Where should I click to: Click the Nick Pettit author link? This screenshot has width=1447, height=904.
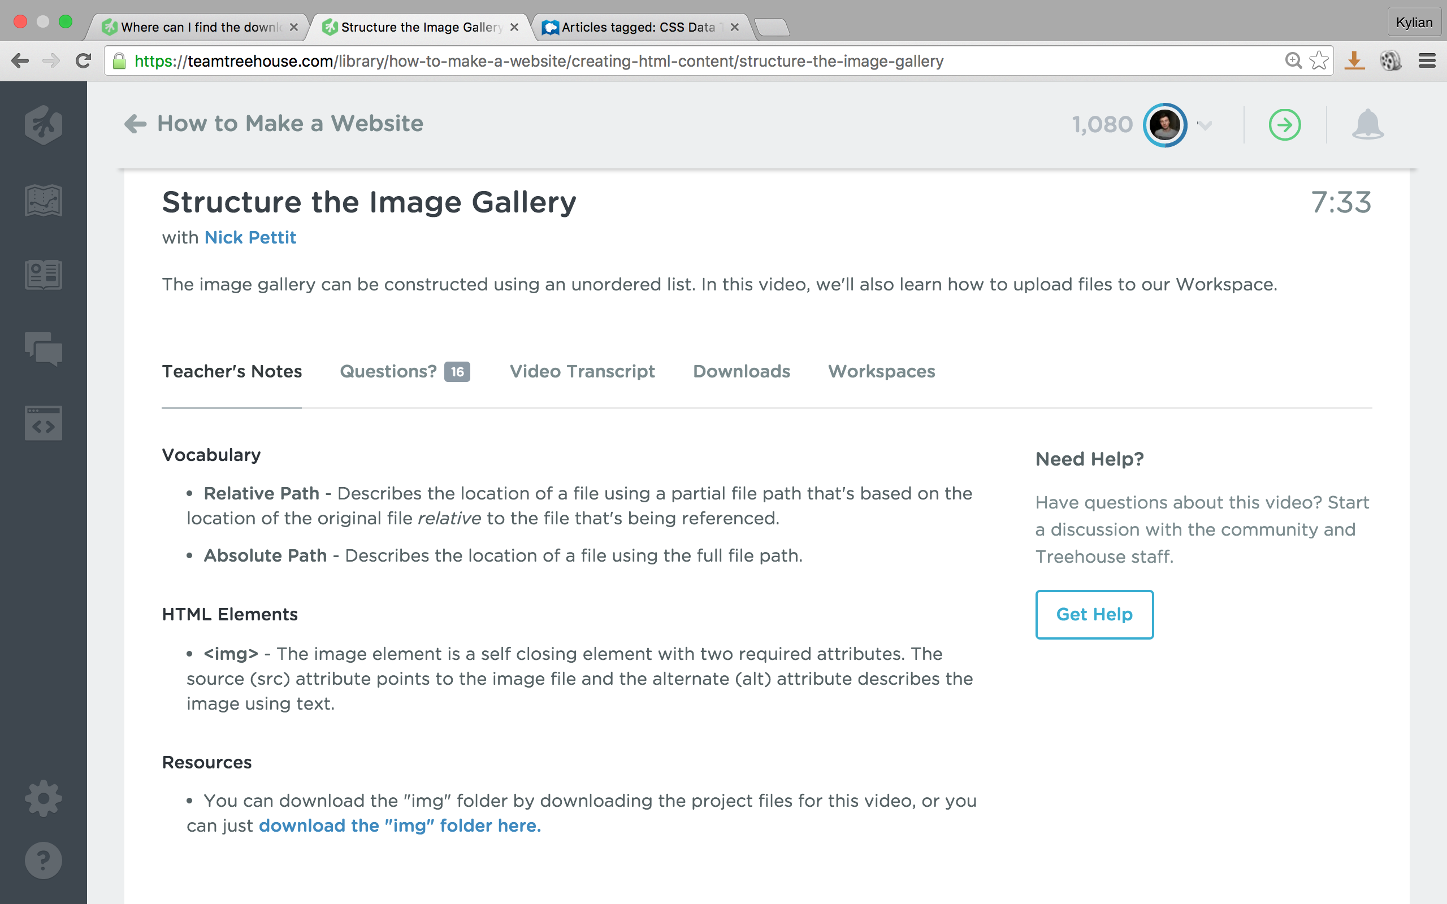point(249,237)
